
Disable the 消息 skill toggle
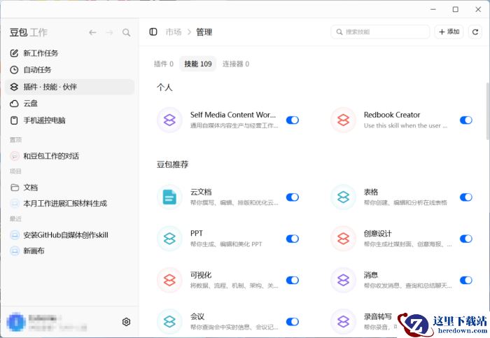(x=466, y=280)
